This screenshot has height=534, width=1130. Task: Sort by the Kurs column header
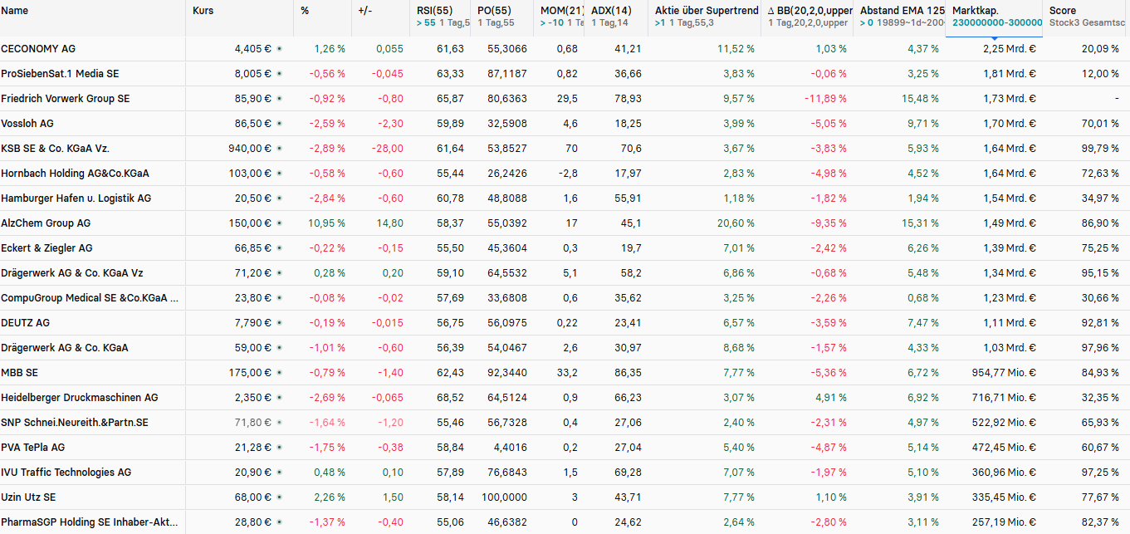click(203, 11)
